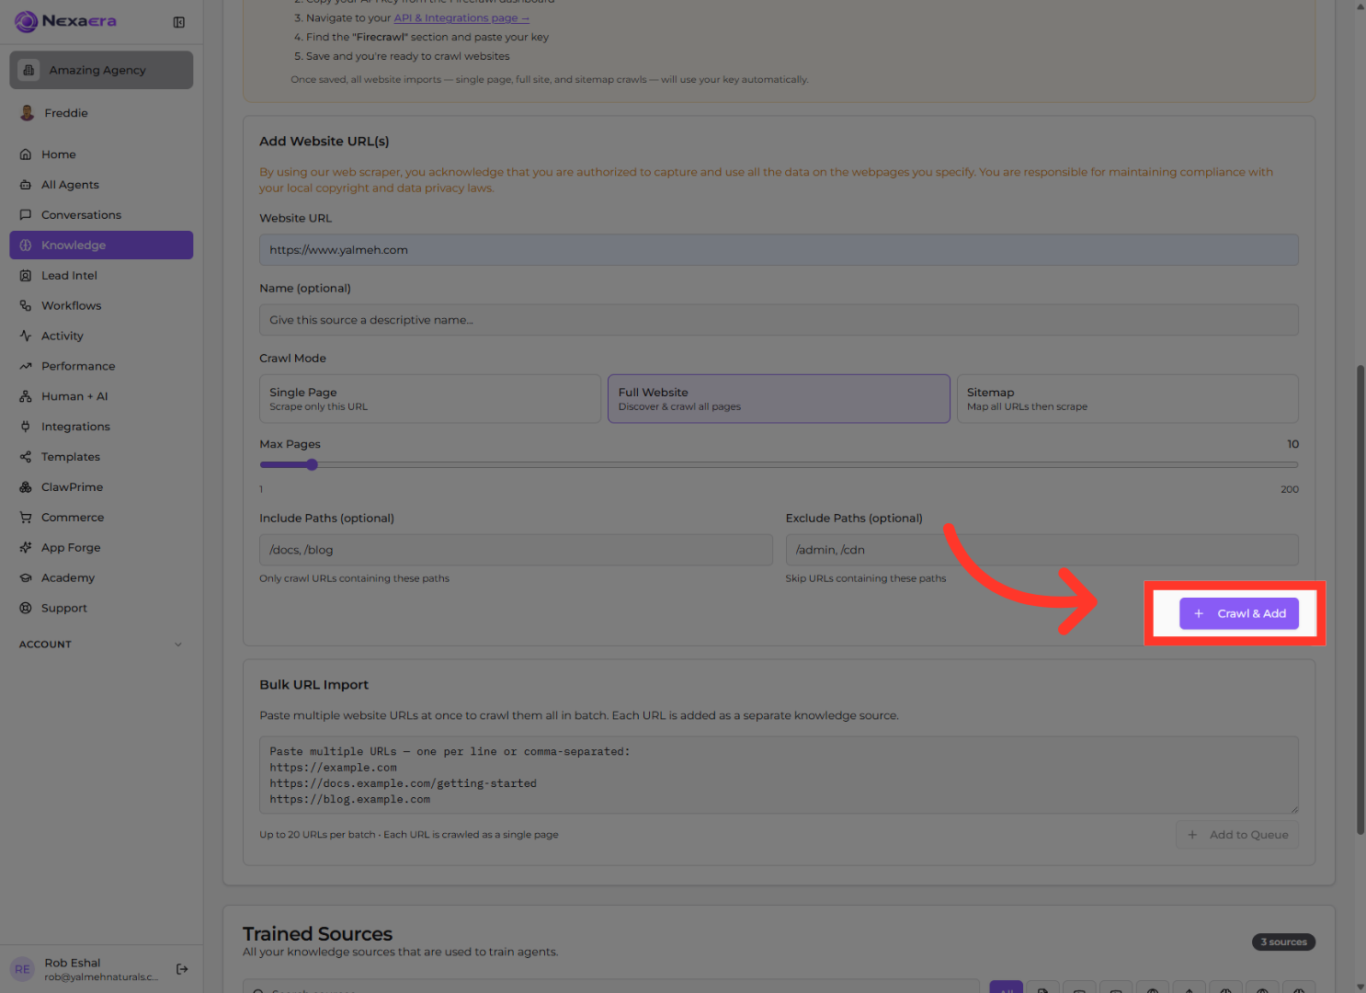Screen dimensions: 1366x993
Task: Select the Single Page crawl mode
Action: tap(429, 399)
